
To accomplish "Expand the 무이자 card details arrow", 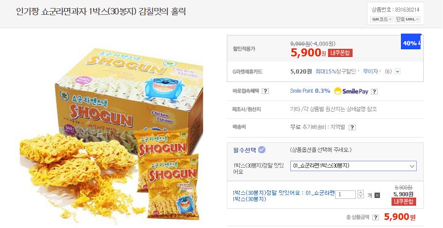I will point(397,72).
